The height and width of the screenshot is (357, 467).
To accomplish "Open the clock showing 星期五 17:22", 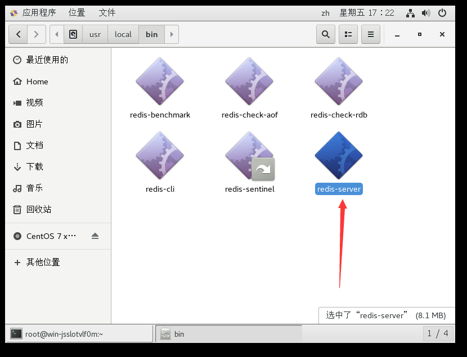I will [367, 13].
